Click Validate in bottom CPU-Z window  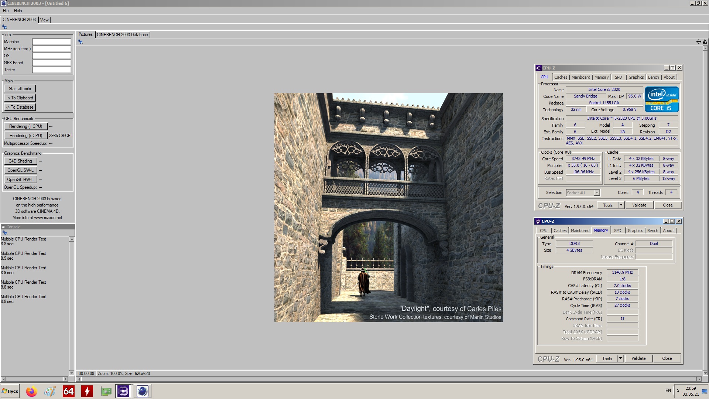638,359
